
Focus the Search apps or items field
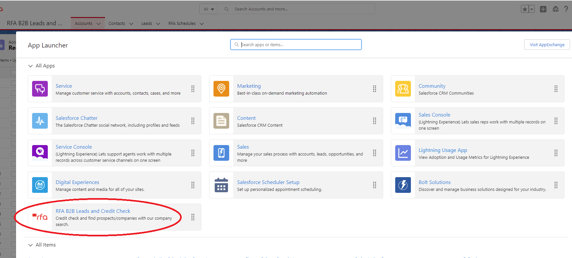[296, 45]
